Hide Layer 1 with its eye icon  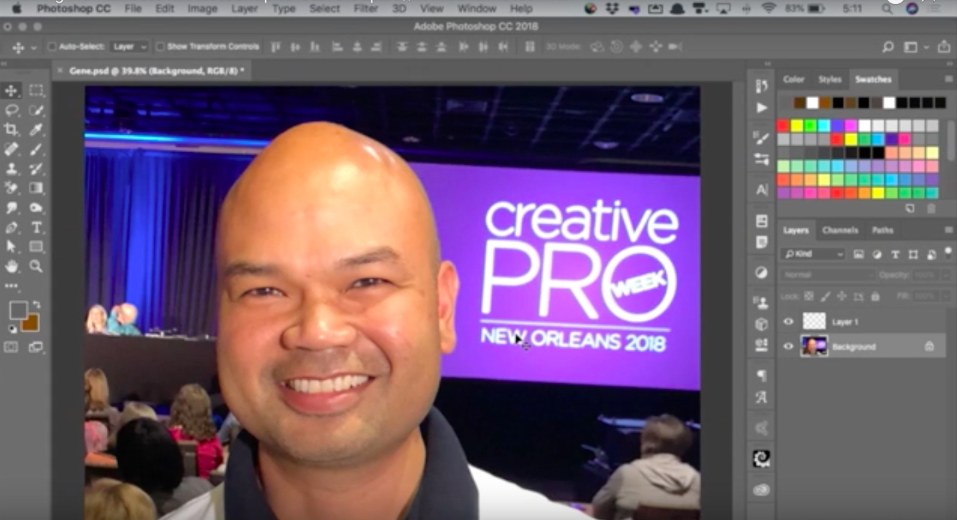[x=788, y=322]
